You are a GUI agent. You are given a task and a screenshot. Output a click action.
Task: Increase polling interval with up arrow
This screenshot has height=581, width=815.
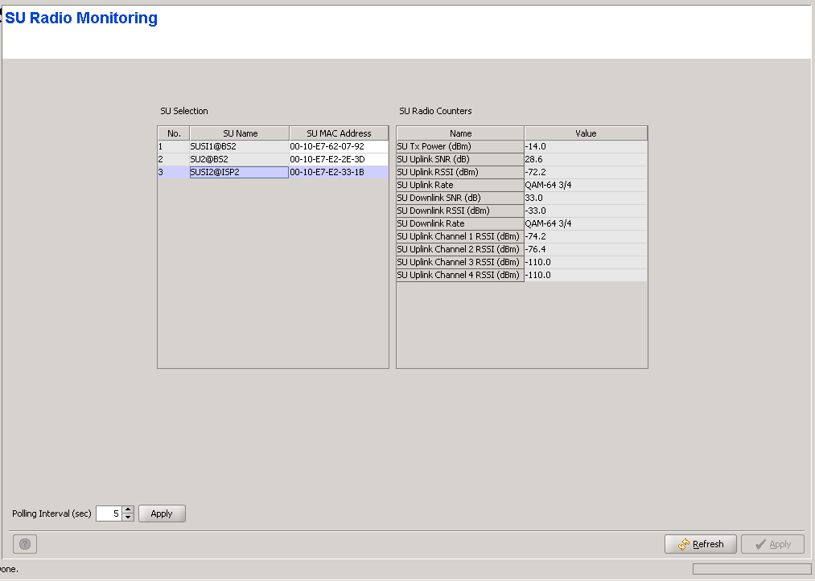coord(128,509)
